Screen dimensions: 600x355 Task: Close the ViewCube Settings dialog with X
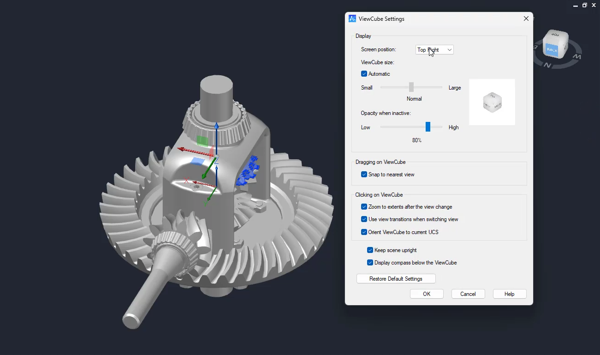click(x=526, y=19)
